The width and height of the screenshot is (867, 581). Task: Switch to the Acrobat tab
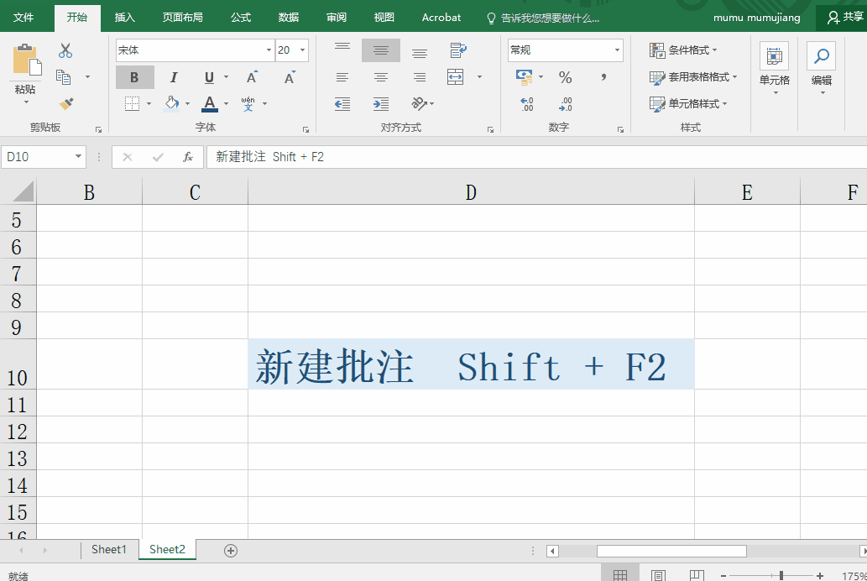pyautogui.click(x=441, y=18)
